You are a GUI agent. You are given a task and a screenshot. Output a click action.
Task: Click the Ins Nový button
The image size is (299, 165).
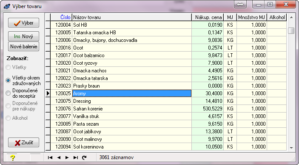tap(24, 36)
